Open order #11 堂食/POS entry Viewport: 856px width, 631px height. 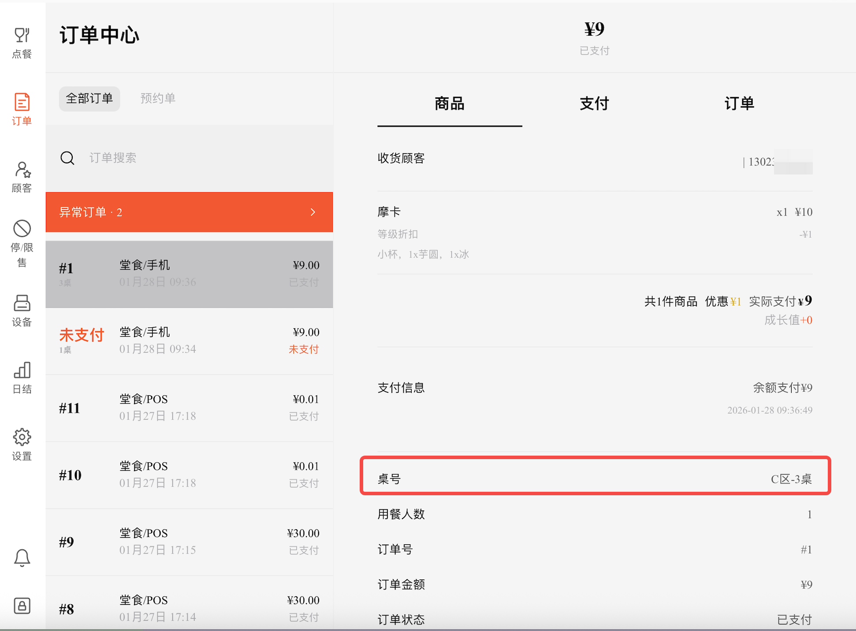tap(189, 408)
